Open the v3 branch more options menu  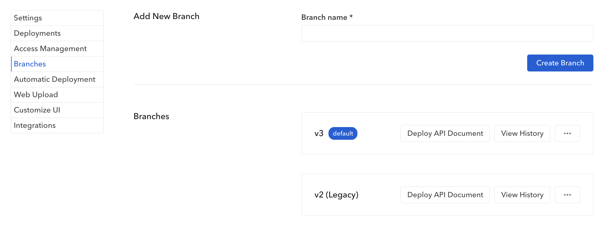pyautogui.click(x=567, y=133)
